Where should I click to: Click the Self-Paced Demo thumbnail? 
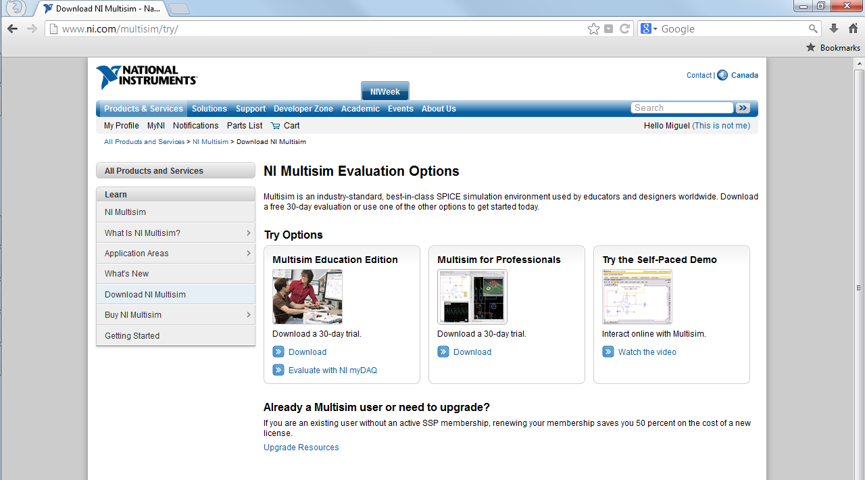637,297
